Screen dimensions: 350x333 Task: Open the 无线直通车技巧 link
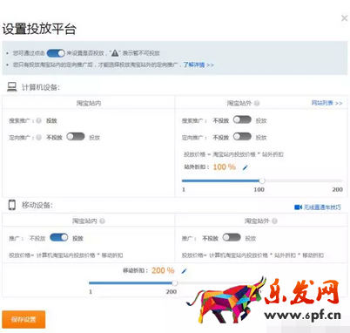point(322,207)
